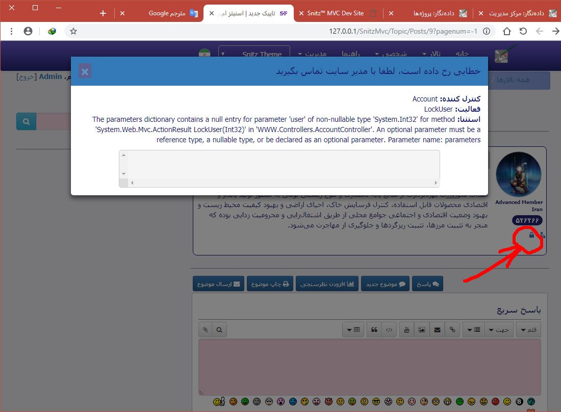
Task: Click the insert email envelope icon
Action: point(437,329)
